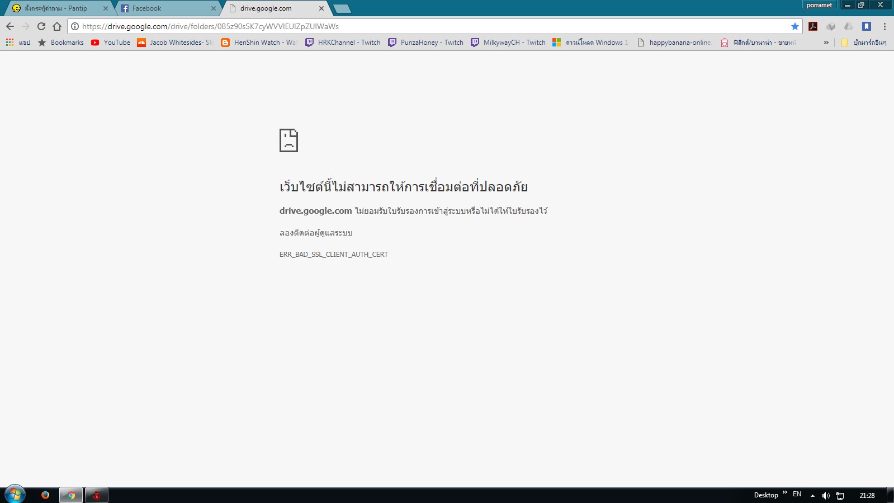Screen dimensions: 894x503
Task: Switch to the Facebook tab
Action: [167, 8]
